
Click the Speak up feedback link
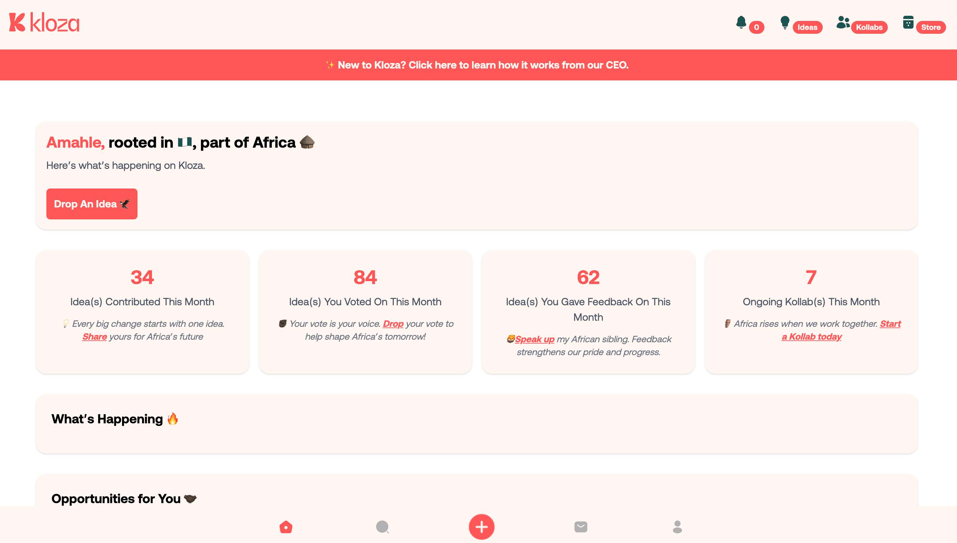(535, 339)
